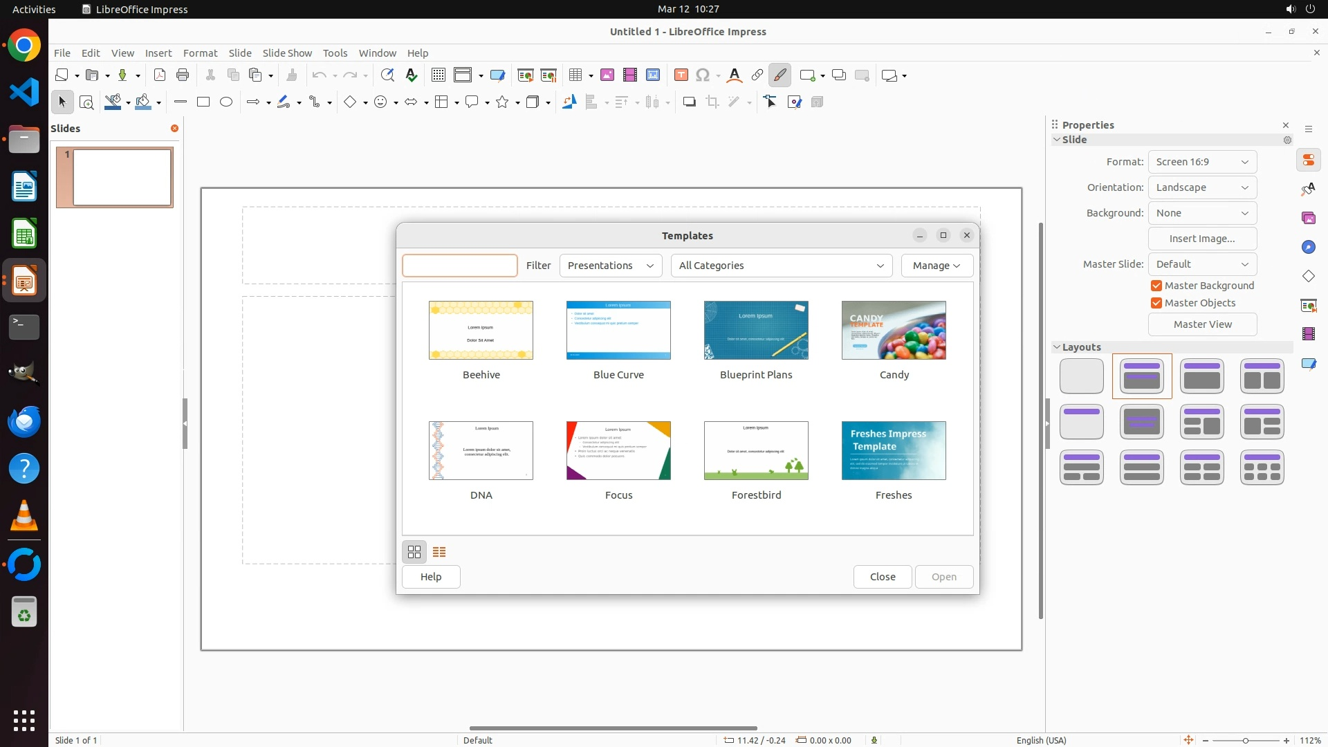Expand the Manage menu button
Screen dimensions: 1328x747
click(937, 266)
